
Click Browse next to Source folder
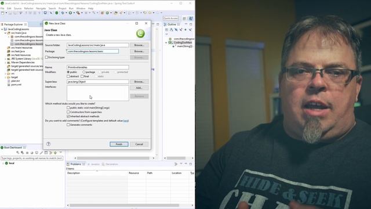[139, 45]
